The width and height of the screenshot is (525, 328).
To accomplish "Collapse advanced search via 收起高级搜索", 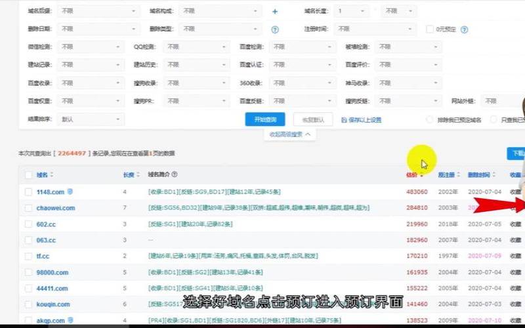I will (290, 134).
